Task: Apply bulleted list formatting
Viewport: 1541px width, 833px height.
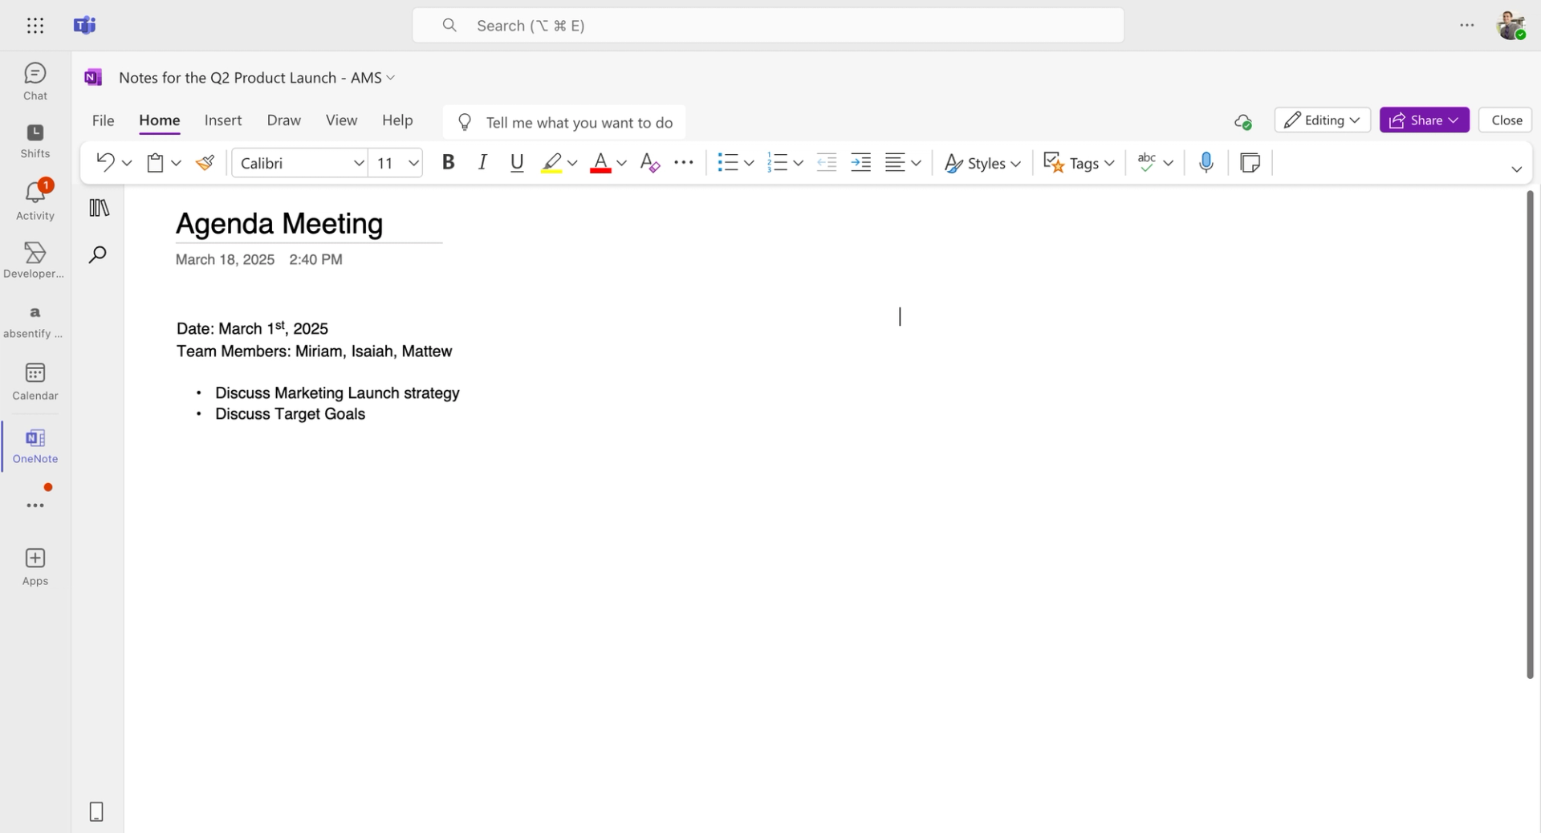Action: point(727,163)
